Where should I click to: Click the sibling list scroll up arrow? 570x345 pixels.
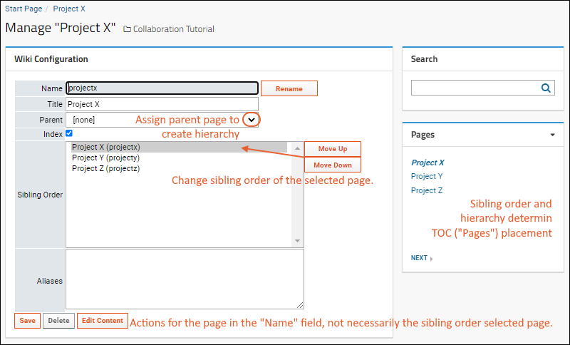(x=297, y=148)
